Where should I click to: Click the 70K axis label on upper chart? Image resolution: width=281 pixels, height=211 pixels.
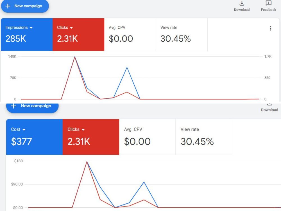click(x=13, y=78)
